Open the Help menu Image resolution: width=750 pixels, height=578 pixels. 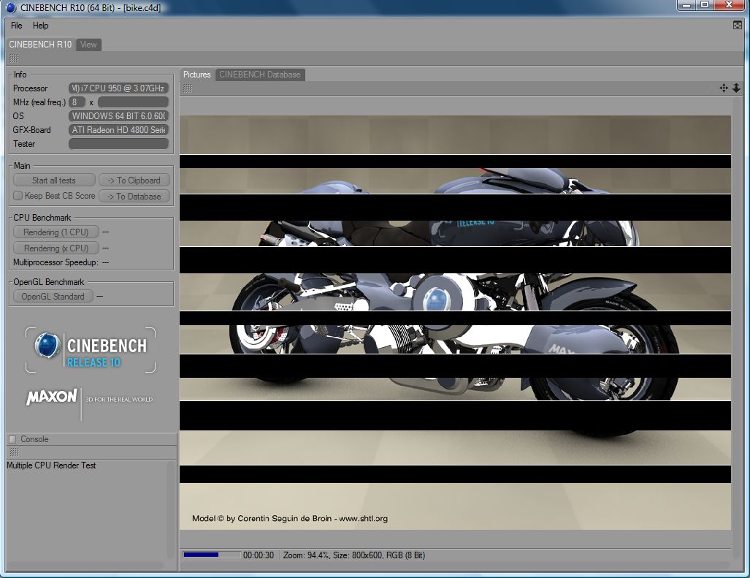pyautogui.click(x=40, y=26)
